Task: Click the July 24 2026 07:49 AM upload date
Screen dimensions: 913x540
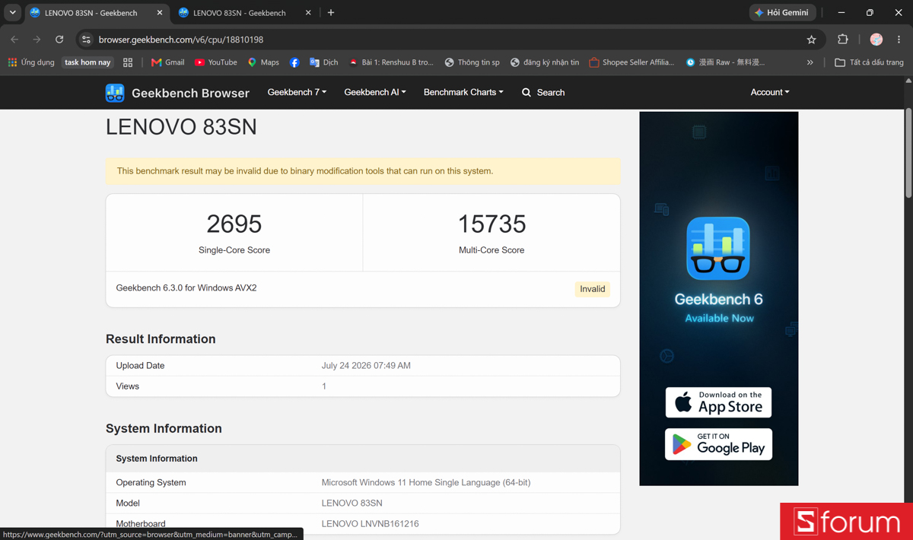Action: [366, 366]
